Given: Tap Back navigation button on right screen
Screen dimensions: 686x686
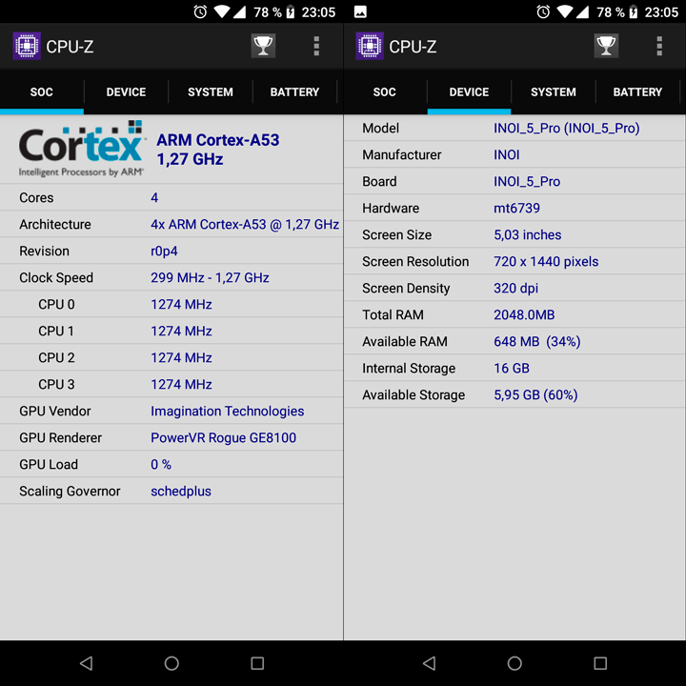Looking at the screenshot, I should (x=429, y=663).
